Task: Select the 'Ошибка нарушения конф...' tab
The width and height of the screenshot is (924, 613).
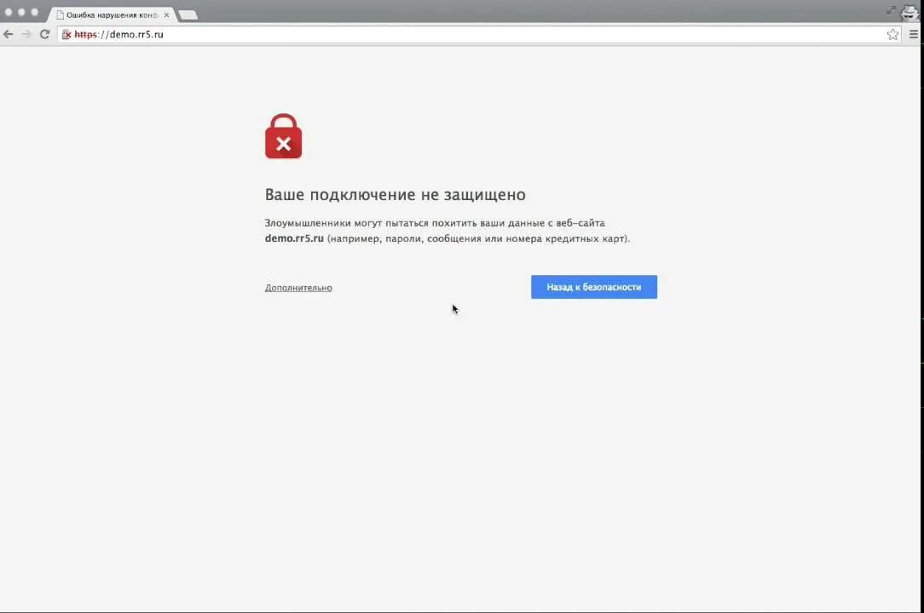Action: click(x=111, y=15)
